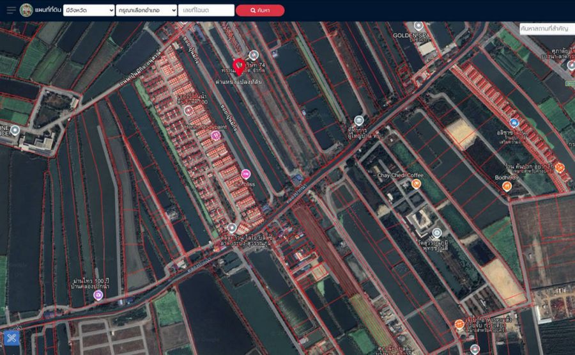Image resolution: width=575 pixels, height=355 pixels.
Task: Select the red land parcel location pin
Action: tap(240, 67)
